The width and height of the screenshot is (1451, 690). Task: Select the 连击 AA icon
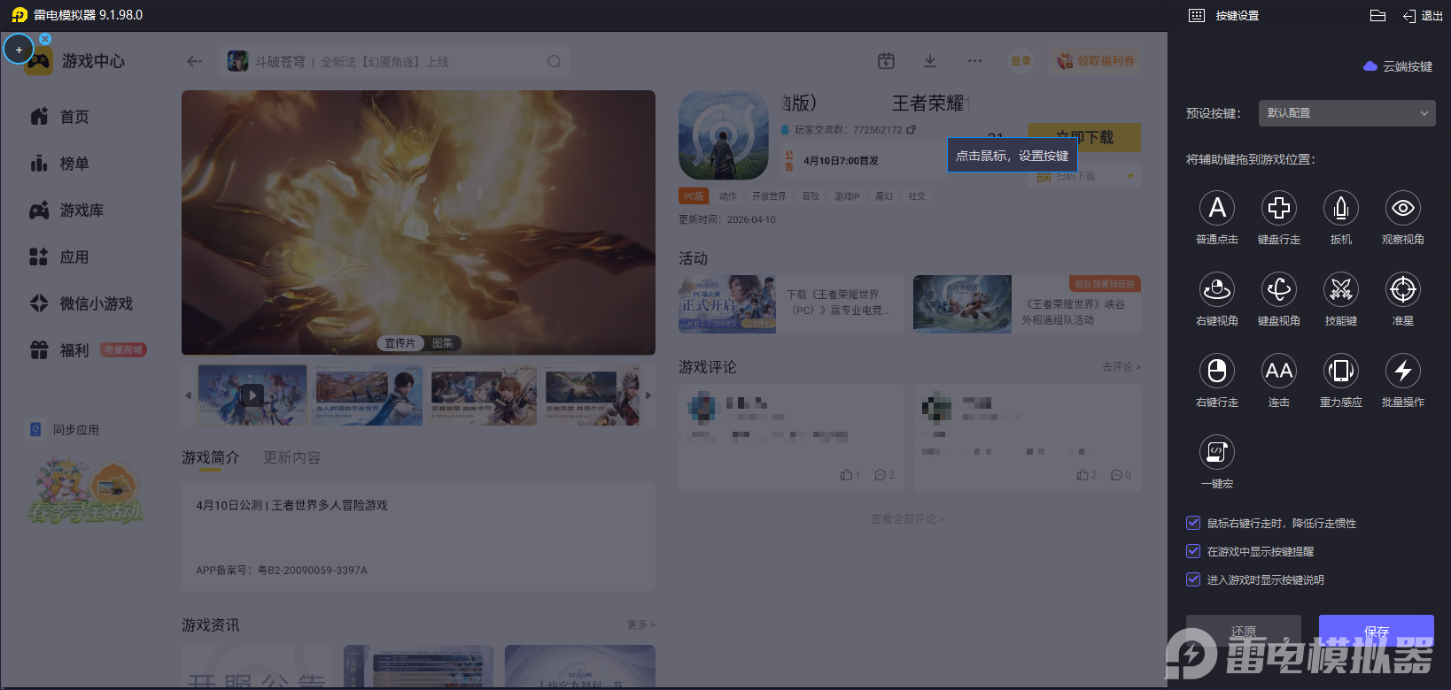(1279, 371)
